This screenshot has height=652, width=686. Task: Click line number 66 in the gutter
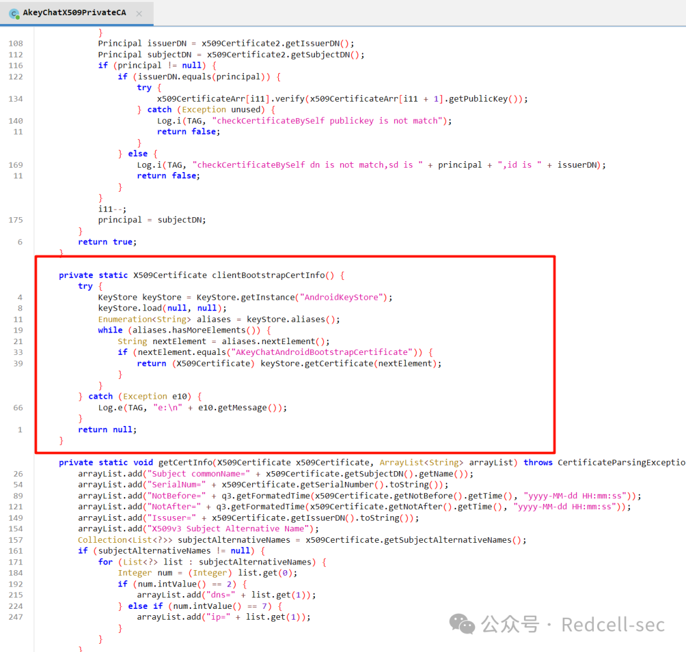(x=18, y=408)
